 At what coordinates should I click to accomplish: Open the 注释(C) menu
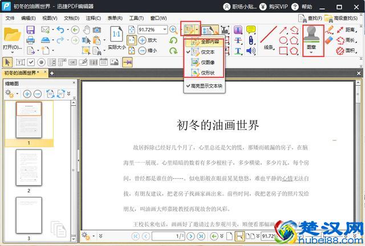pyautogui.click(x=94, y=18)
